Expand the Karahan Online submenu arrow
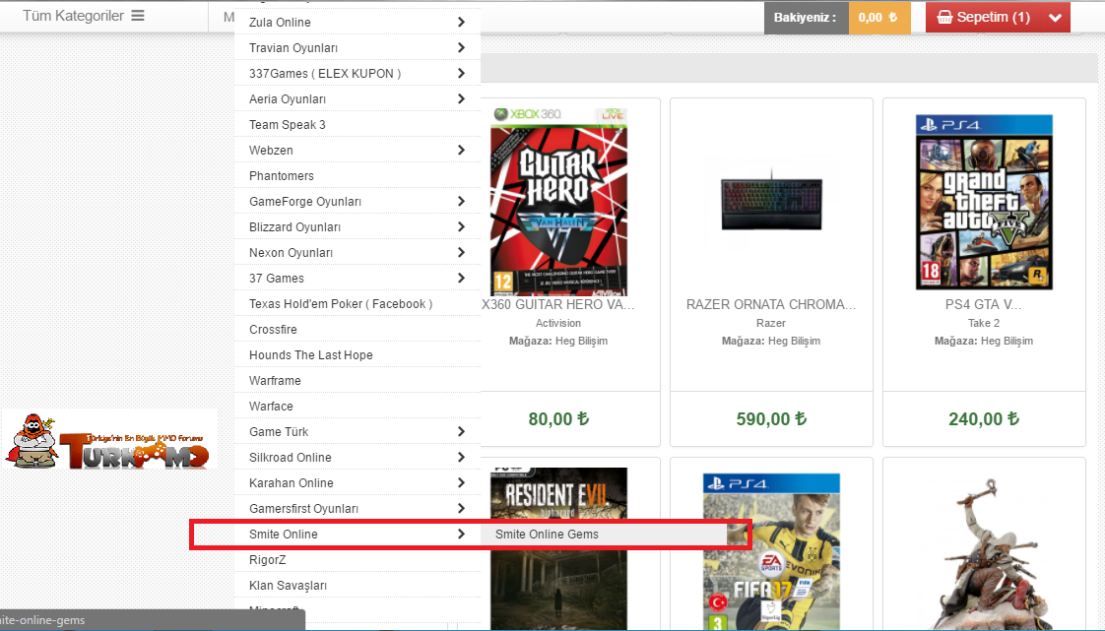The image size is (1105, 631). pos(461,483)
